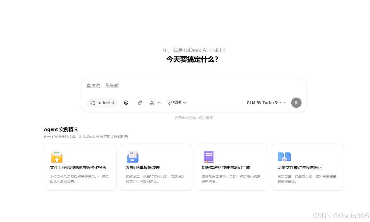The width and height of the screenshot is (370, 222).
Task: Focus the 直接说，我来做 input field
Action: click(x=194, y=86)
